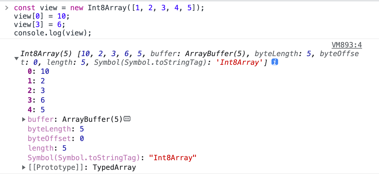The width and height of the screenshot is (379, 174).
Task: Click the length: 5 property row
Action: (x=47, y=148)
